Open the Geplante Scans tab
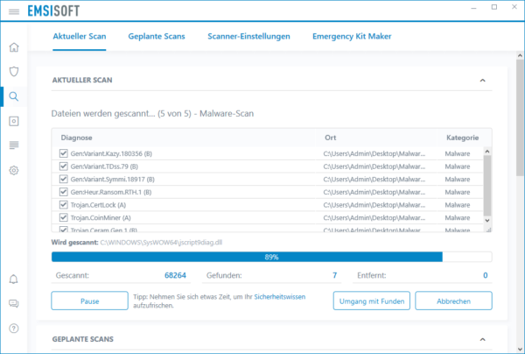Image resolution: width=525 pixels, height=354 pixels. (157, 36)
